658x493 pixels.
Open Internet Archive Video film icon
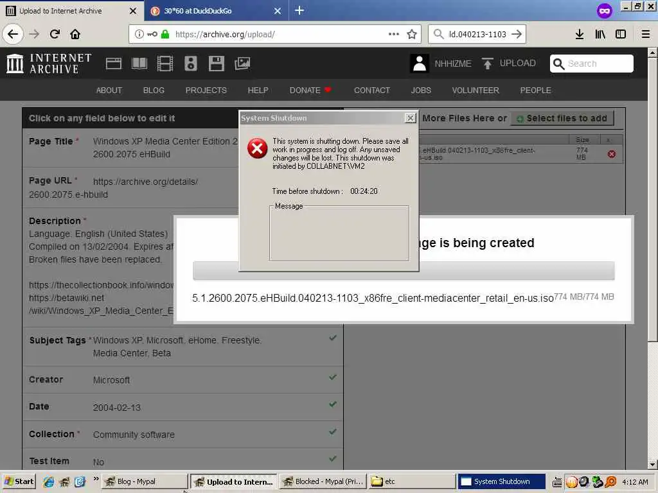tap(165, 64)
